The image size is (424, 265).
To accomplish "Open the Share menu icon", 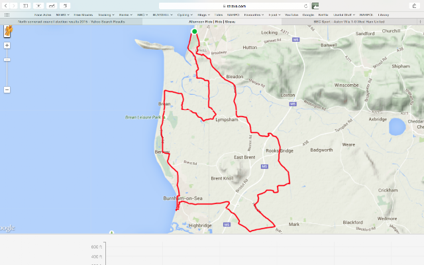I will (414, 6).
